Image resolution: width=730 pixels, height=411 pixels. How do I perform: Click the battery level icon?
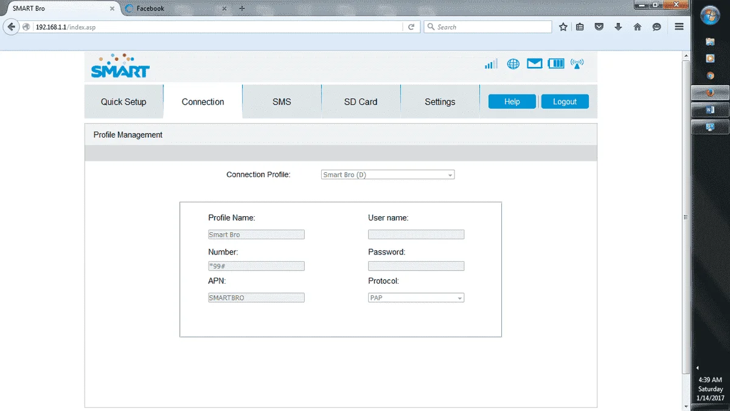[x=556, y=63]
